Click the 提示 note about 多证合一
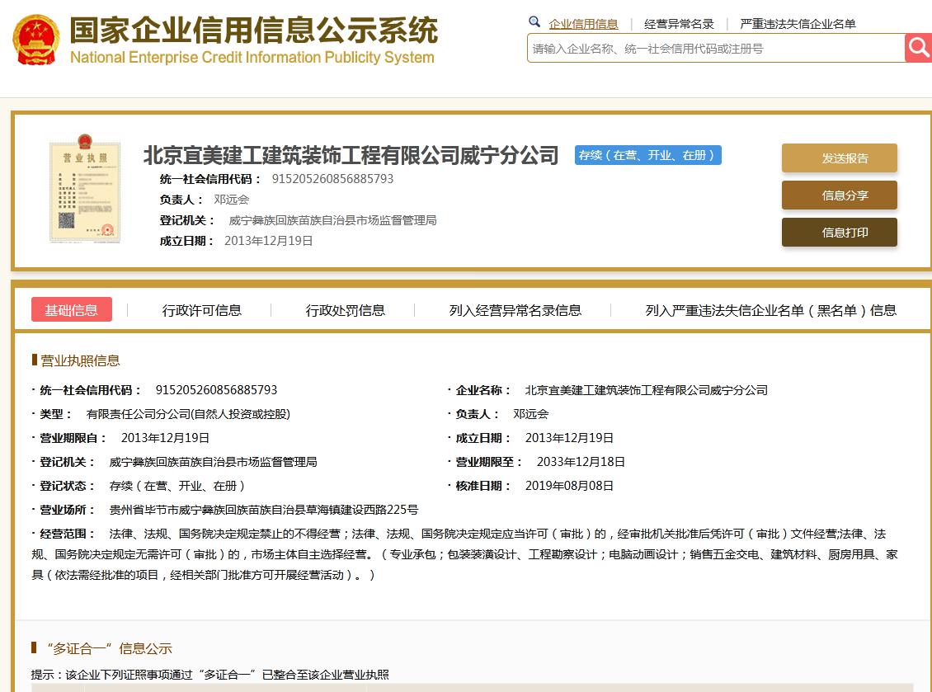 click(x=209, y=675)
